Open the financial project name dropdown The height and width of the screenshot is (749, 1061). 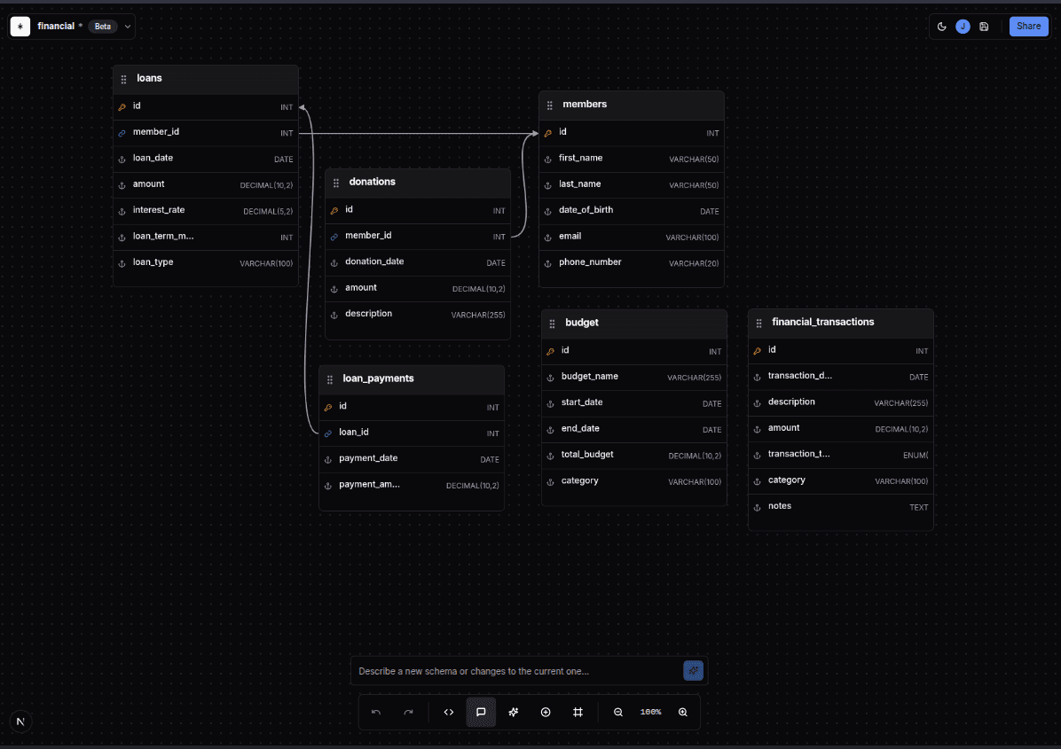[127, 26]
